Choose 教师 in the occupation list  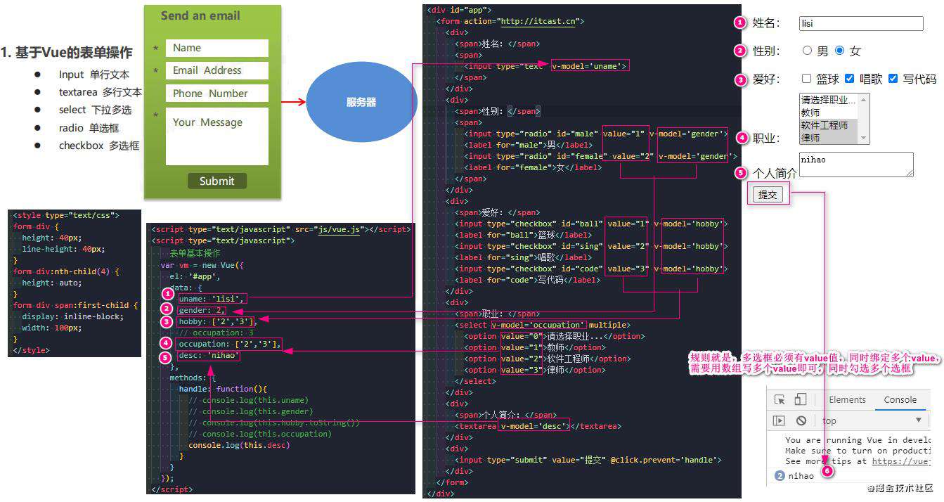pyautogui.click(x=828, y=112)
